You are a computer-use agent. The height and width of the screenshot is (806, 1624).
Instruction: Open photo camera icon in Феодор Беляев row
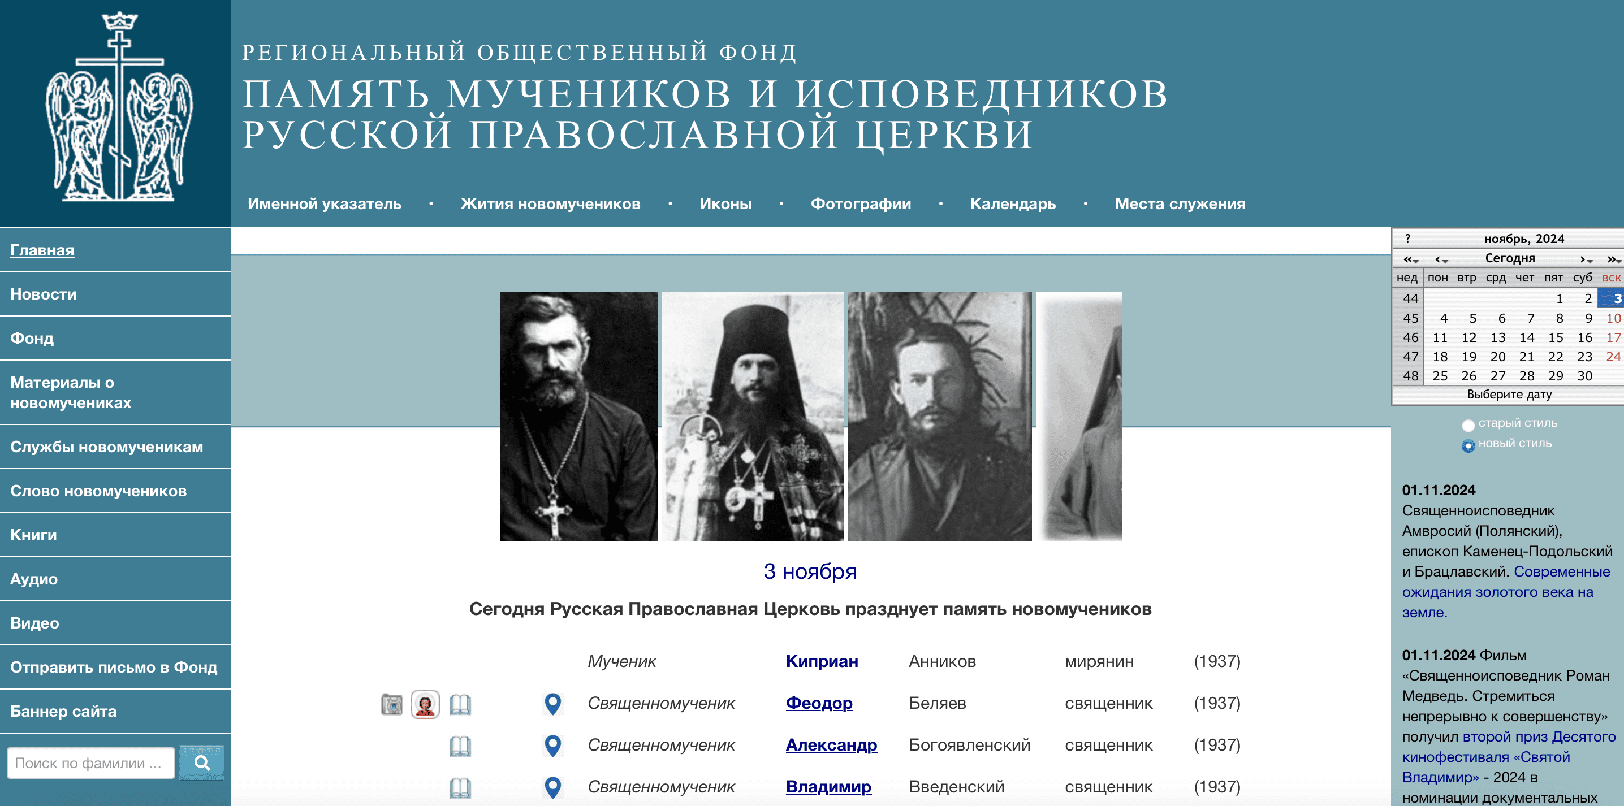point(391,704)
